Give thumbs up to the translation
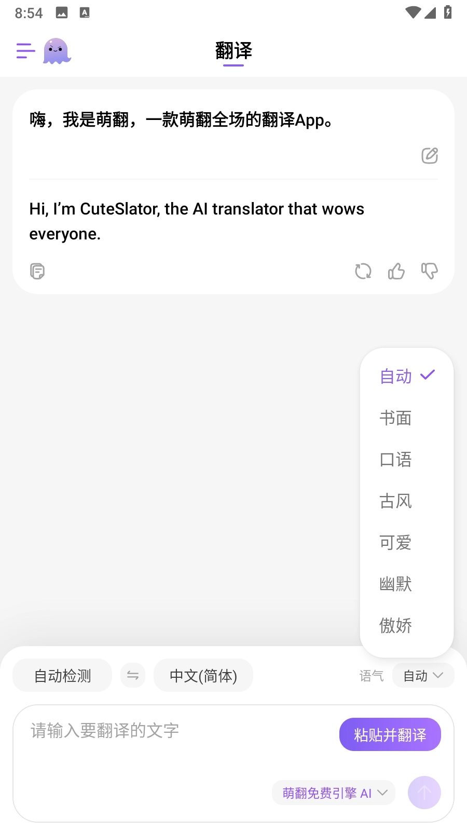Viewport: 467px width, 831px height. 396,271
